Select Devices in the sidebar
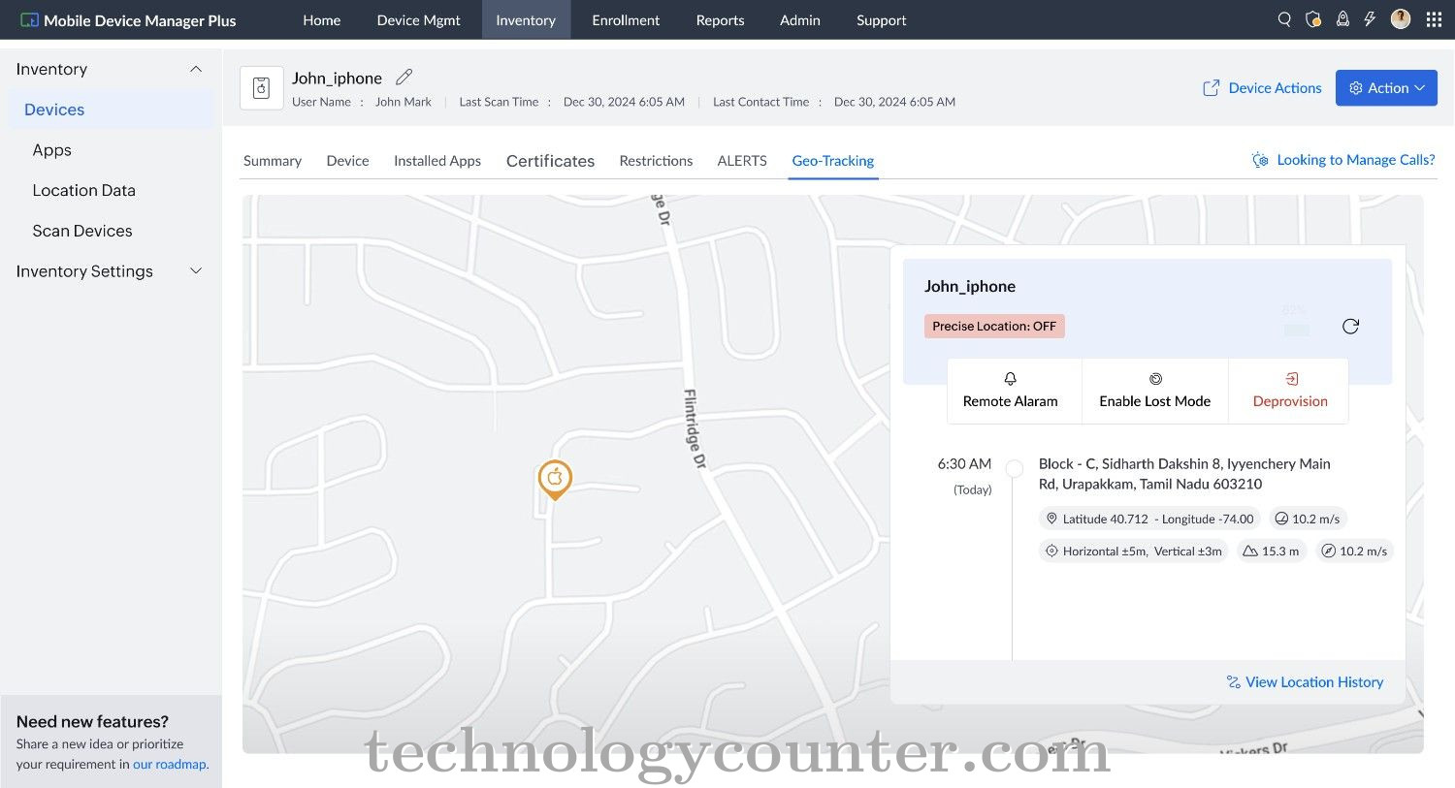The height and width of the screenshot is (788, 1455). pyautogui.click(x=112, y=110)
